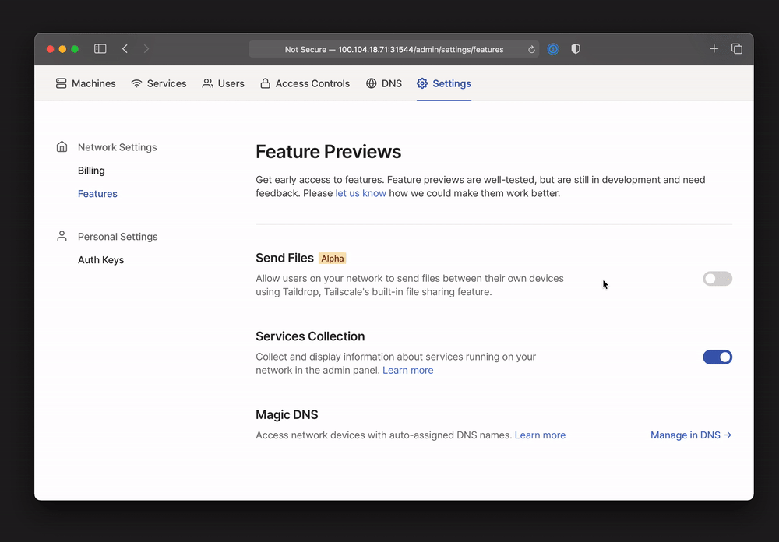Click the Users people icon
This screenshot has height=542, width=779.
click(208, 83)
